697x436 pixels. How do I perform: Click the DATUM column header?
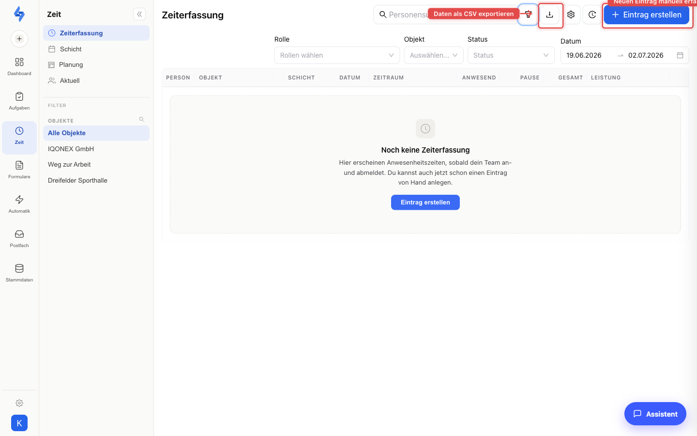[x=350, y=78]
